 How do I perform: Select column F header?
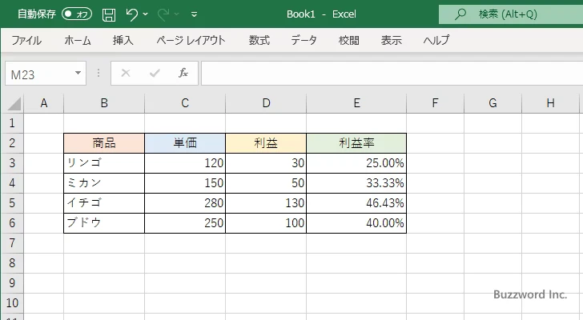[435, 103]
